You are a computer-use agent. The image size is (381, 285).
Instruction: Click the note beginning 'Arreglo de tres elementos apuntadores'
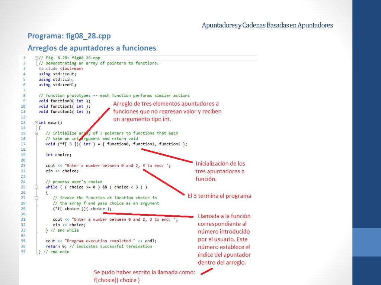pyautogui.click(x=167, y=111)
